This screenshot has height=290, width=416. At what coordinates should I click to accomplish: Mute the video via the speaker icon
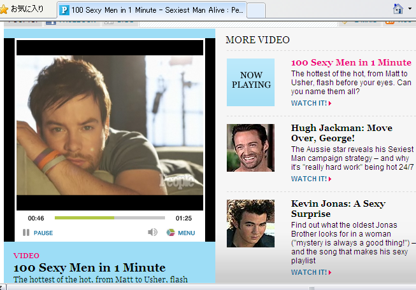[152, 232]
